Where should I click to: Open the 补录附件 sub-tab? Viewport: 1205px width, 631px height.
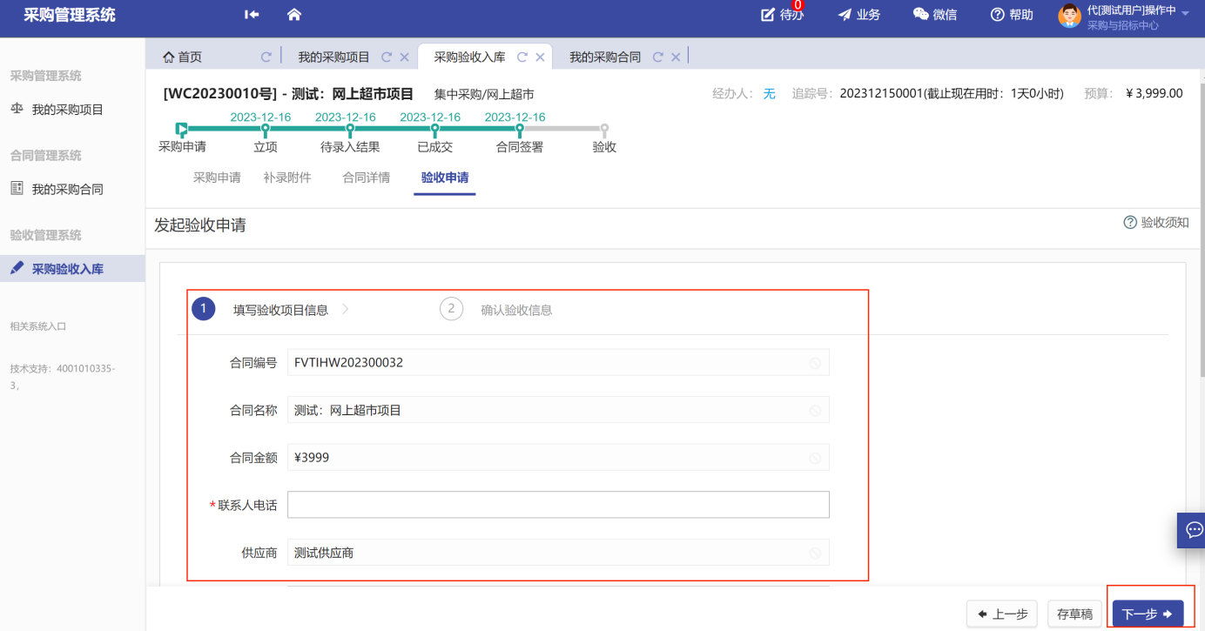286,178
